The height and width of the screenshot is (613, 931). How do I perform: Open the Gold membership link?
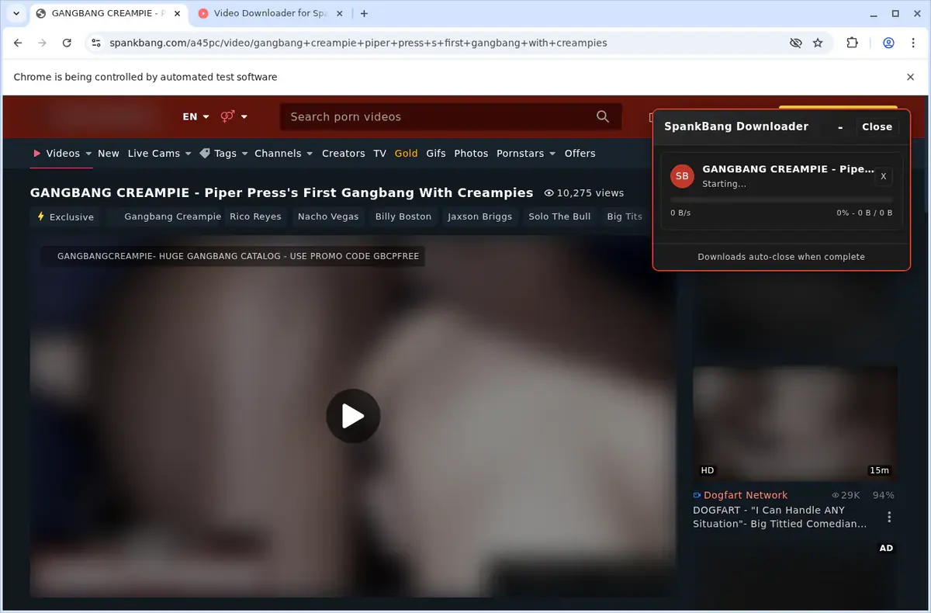pyautogui.click(x=406, y=153)
